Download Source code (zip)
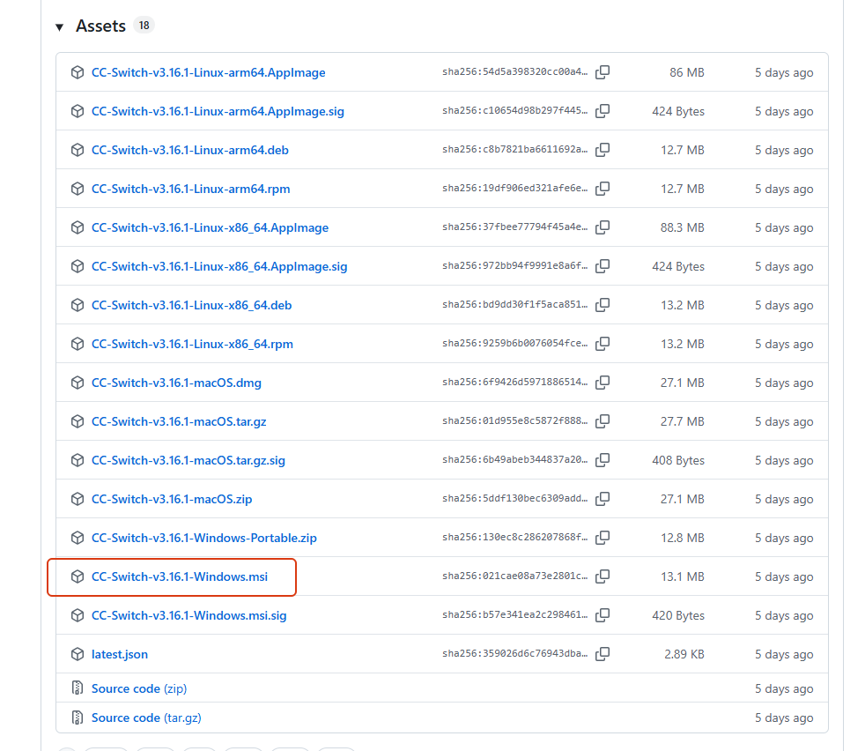865x751 pixels. point(139,688)
